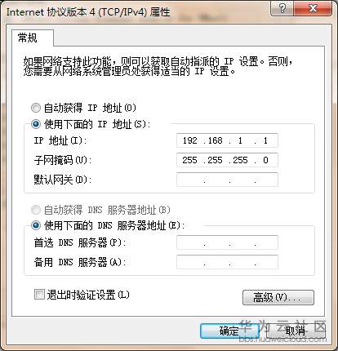Click first octet 192 of IP address
Image resolution: width=338 pixels, height=351 pixels.
pos(189,140)
